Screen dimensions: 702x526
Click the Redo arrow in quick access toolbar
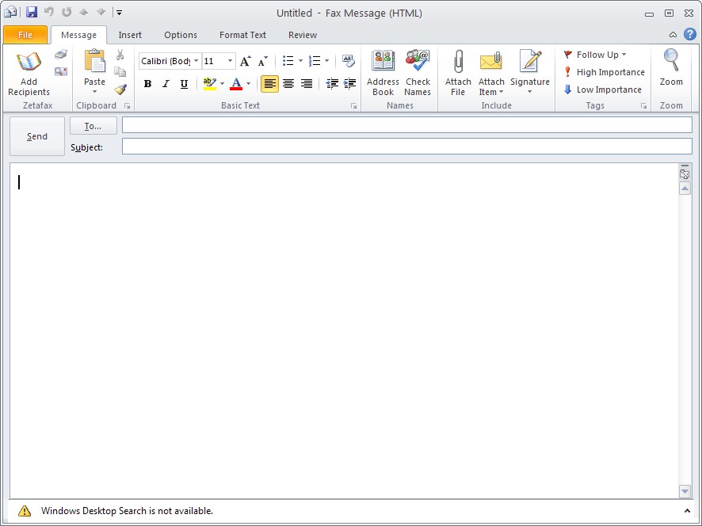point(67,12)
